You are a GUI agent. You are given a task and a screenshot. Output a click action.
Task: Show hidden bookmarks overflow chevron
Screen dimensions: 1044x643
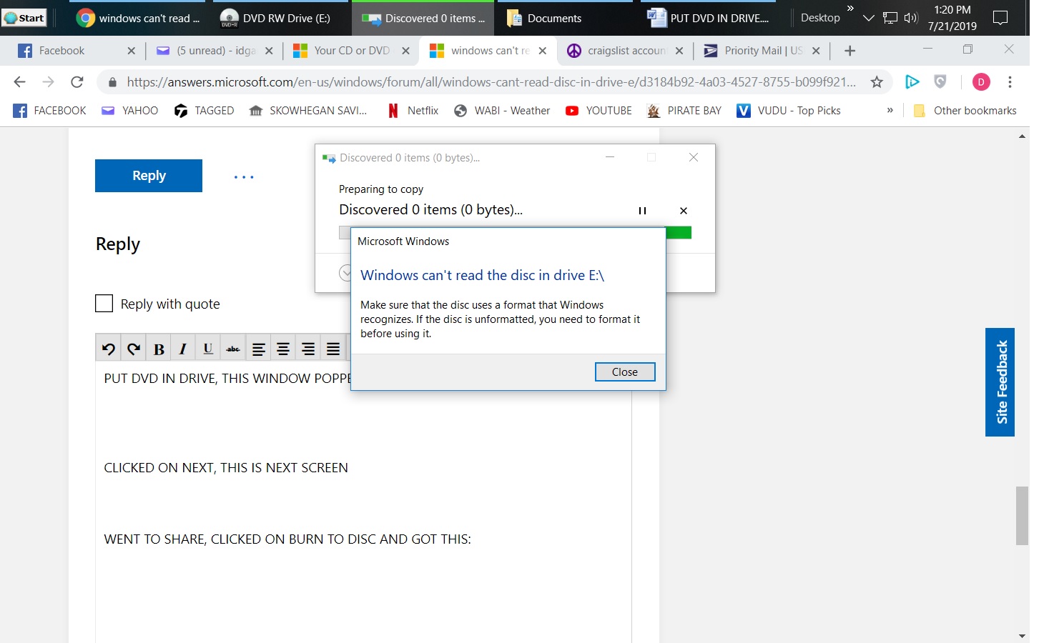click(x=890, y=110)
